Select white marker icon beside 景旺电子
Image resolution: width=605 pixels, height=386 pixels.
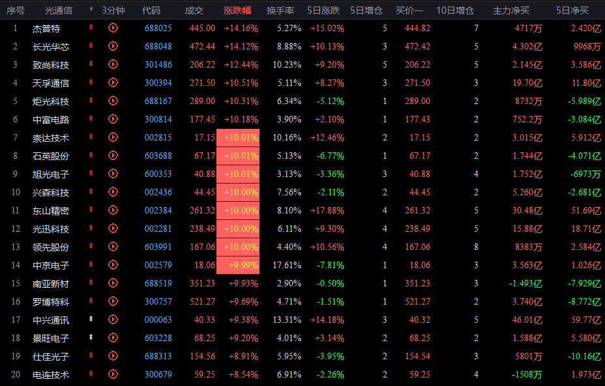[91, 337]
